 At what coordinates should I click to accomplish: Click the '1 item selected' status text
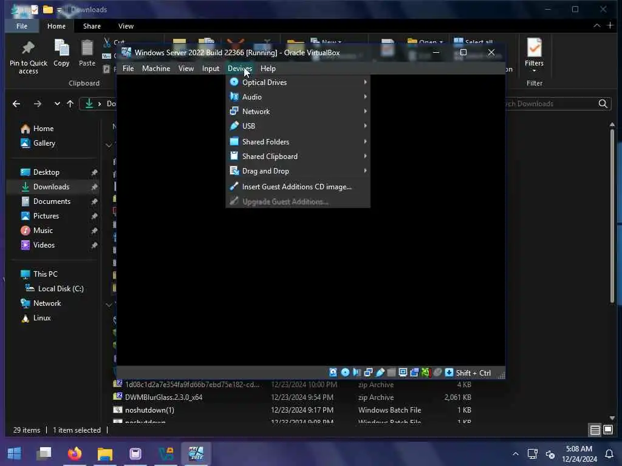77,430
